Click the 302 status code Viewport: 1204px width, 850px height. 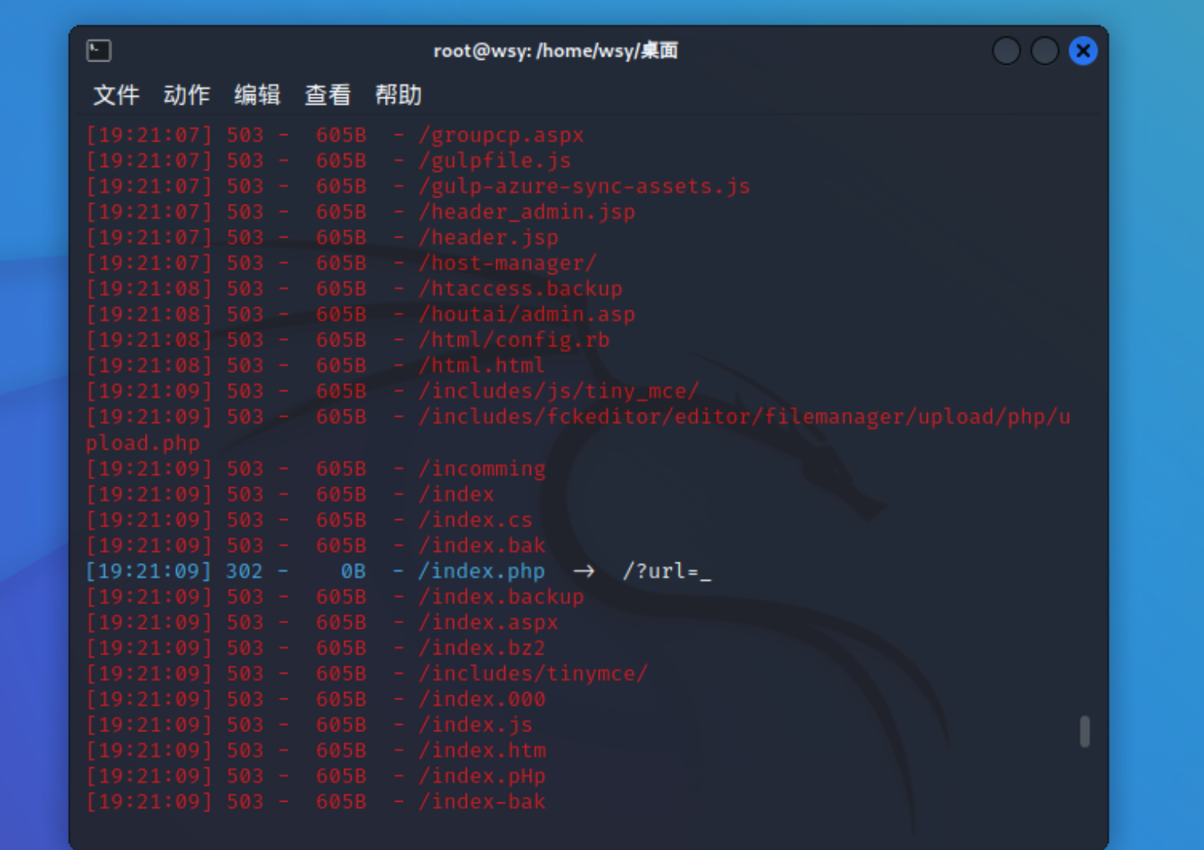tap(245, 572)
